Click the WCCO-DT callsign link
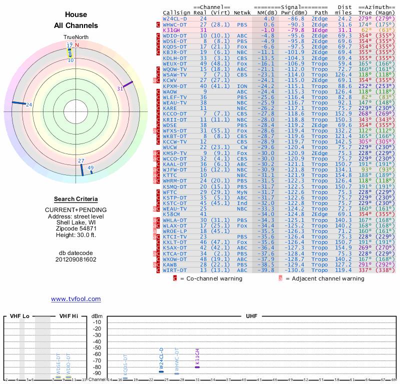Viewport: 400px width, 384px height. (x=174, y=158)
